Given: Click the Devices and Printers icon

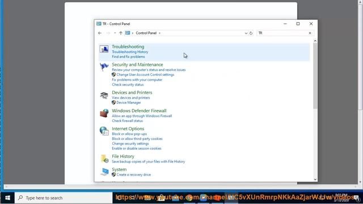Looking at the screenshot, I should 104,95.
